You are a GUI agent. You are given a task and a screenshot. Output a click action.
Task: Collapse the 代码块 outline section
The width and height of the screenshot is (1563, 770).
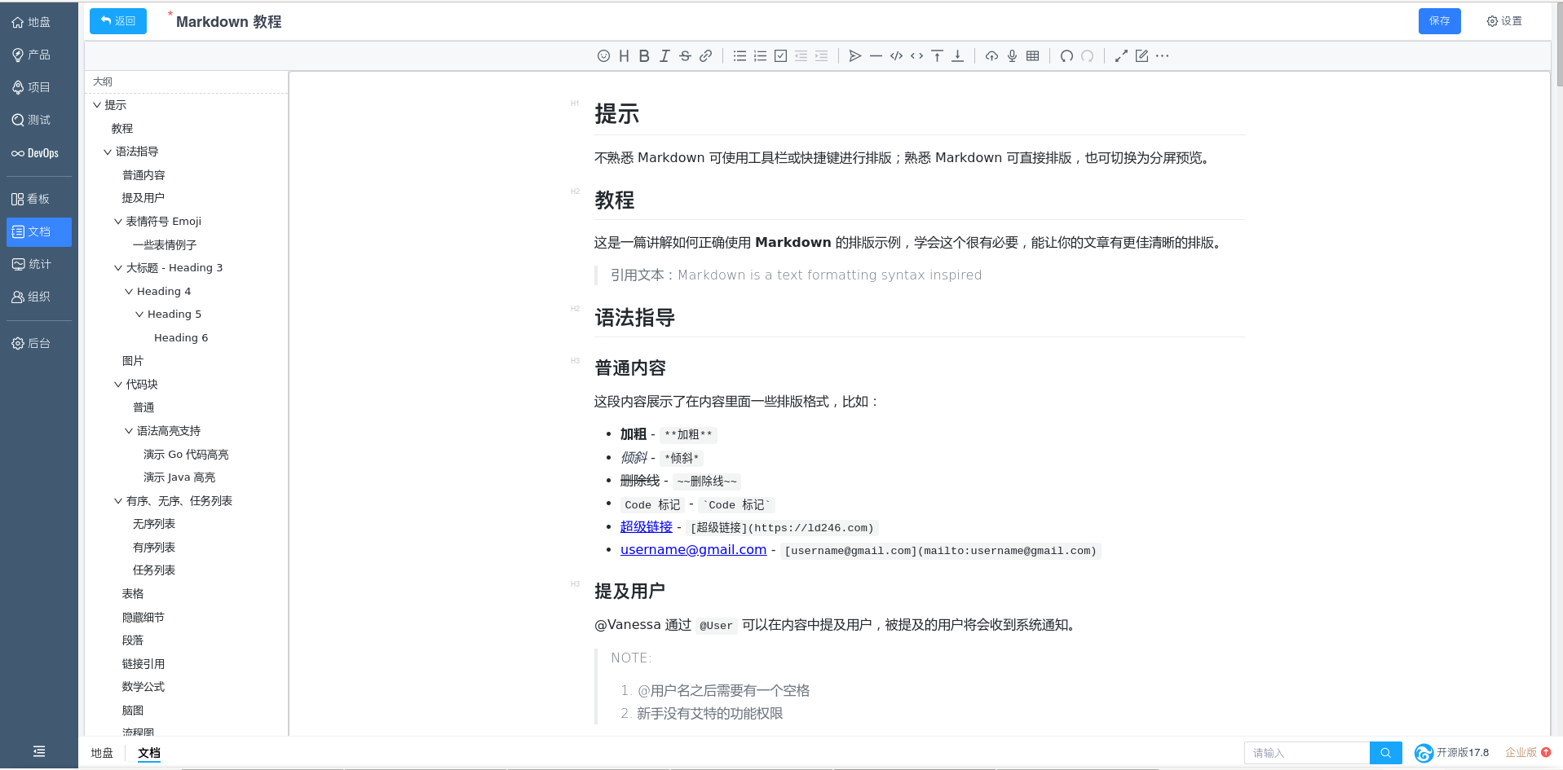click(118, 385)
